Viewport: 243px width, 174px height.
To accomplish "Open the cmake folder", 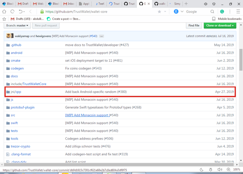I will [16, 61].
